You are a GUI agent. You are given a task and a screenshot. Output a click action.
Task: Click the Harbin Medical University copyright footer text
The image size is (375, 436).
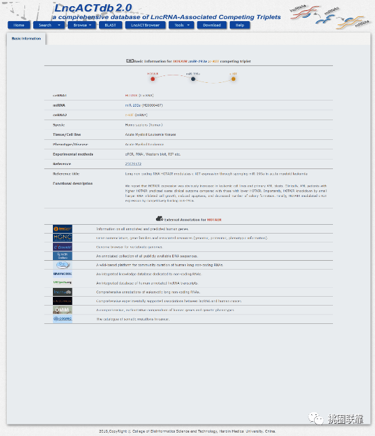point(188,431)
